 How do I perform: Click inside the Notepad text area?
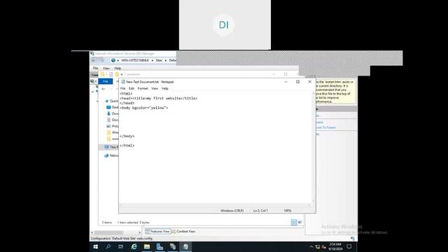pyautogui.click(x=216, y=147)
